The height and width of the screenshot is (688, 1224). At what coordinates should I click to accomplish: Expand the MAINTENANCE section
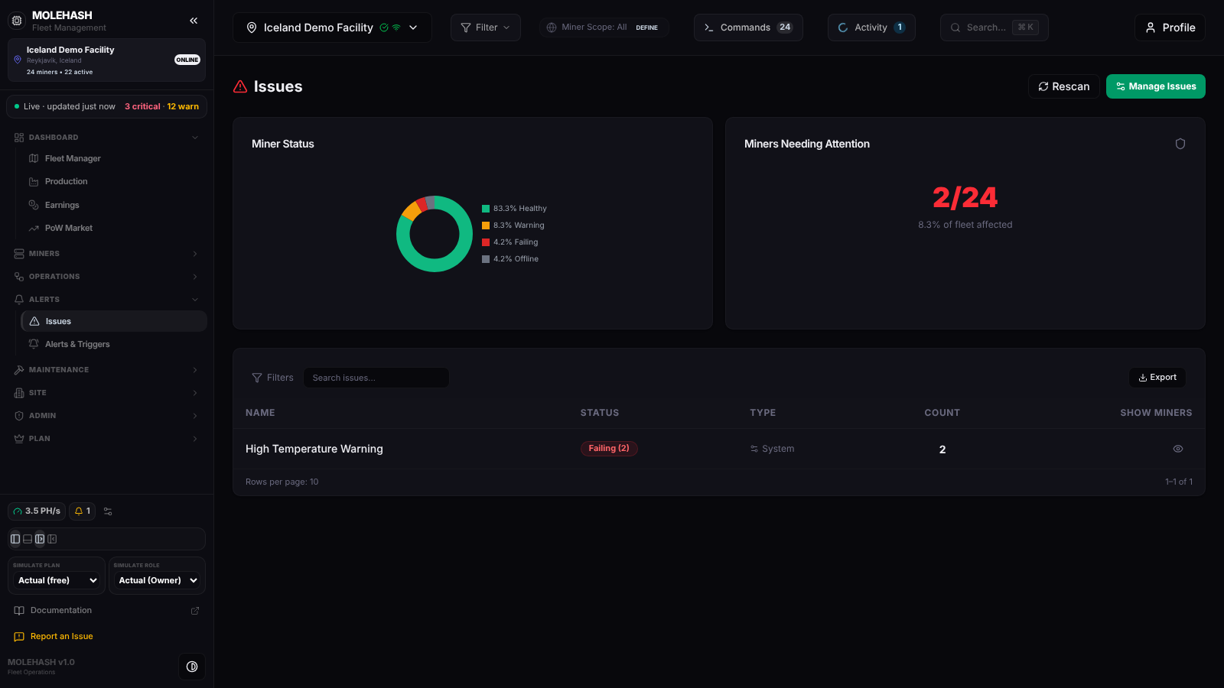tap(106, 370)
